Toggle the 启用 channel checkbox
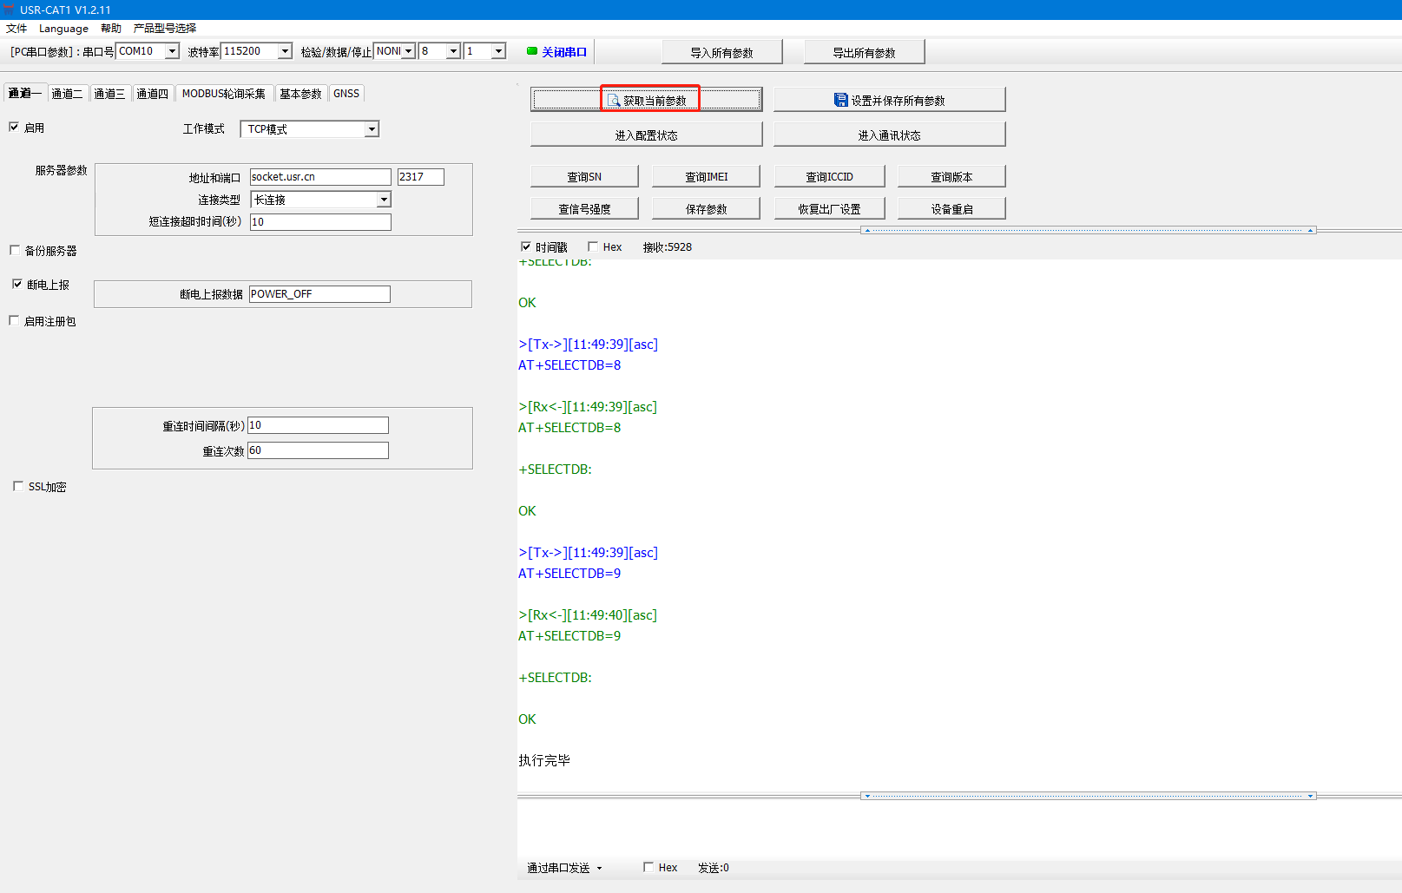Screen dimensions: 1402x893 [14, 127]
